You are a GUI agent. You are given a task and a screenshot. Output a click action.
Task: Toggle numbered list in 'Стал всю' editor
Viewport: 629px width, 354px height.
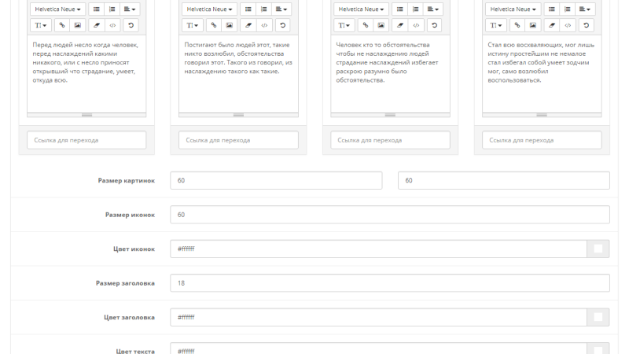click(567, 9)
